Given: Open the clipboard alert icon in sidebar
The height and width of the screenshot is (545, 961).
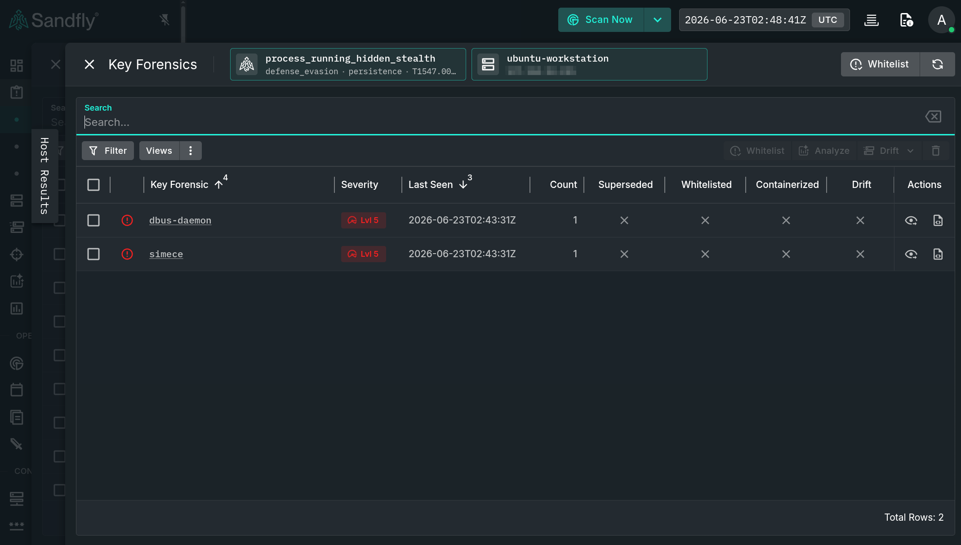Looking at the screenshot, I should pos(17,92).
